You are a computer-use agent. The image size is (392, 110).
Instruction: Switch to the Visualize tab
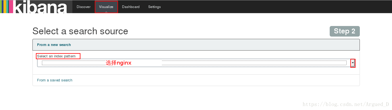tap(106, 7)
